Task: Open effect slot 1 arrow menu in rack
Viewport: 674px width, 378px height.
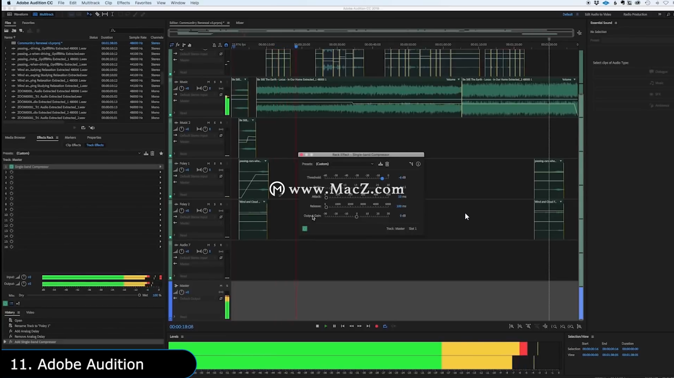Action: [x=160, y=166]
